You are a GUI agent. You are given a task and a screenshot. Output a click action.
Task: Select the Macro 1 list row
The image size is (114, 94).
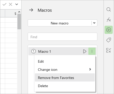tap(63, 51)
